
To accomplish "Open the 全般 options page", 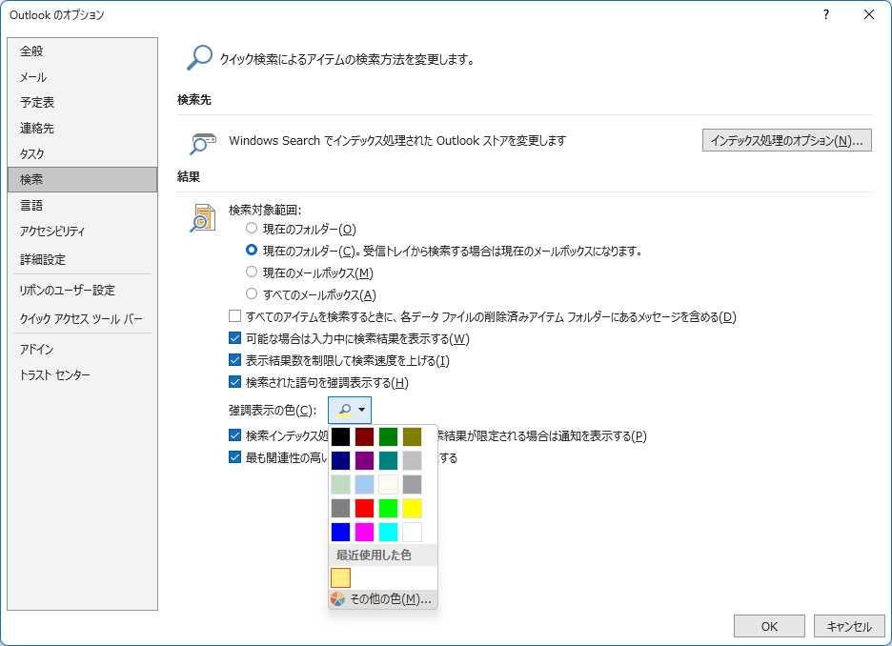I will tap(83, 51).
